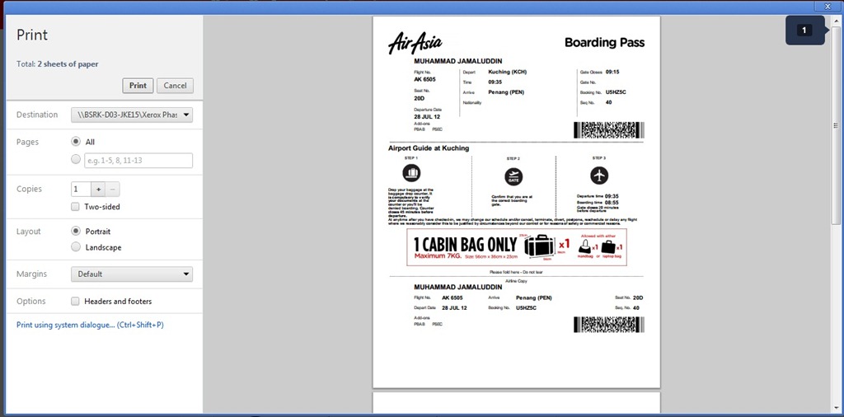
Task: Enable Headers and footers checkbox
Action: point(75,302)
